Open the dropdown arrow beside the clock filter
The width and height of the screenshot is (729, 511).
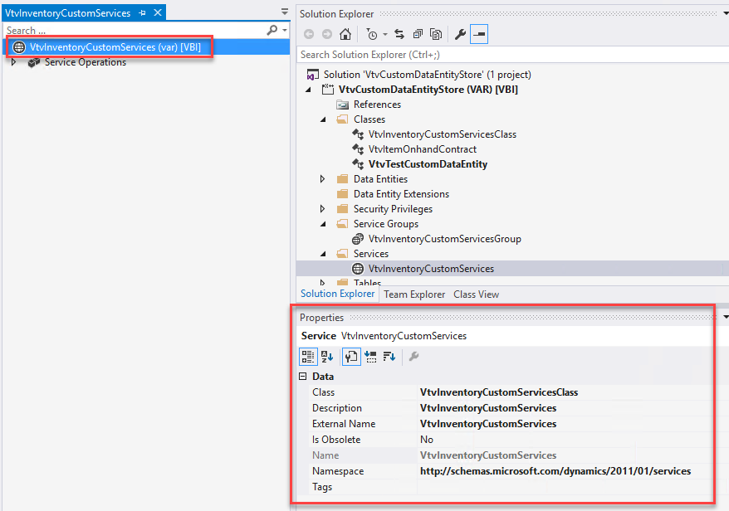tap(384, 34)
